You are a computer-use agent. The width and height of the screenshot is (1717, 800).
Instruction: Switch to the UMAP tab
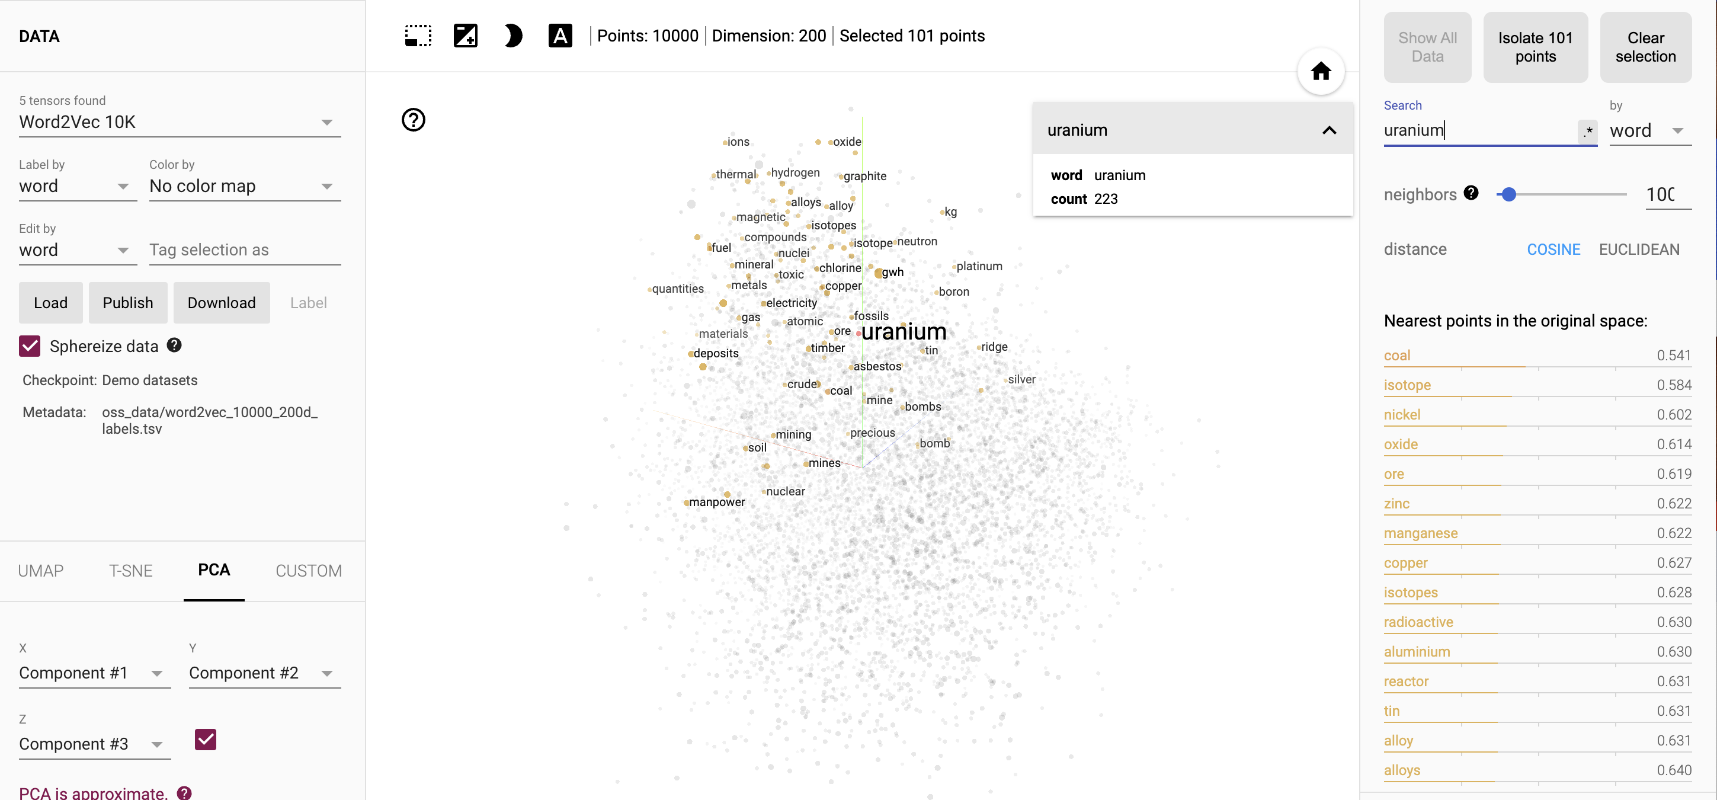click(x=40, y=570)
